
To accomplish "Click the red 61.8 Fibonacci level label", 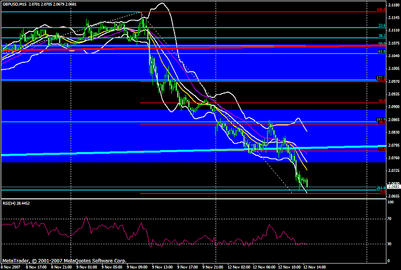I will click(x=382, y=80).
